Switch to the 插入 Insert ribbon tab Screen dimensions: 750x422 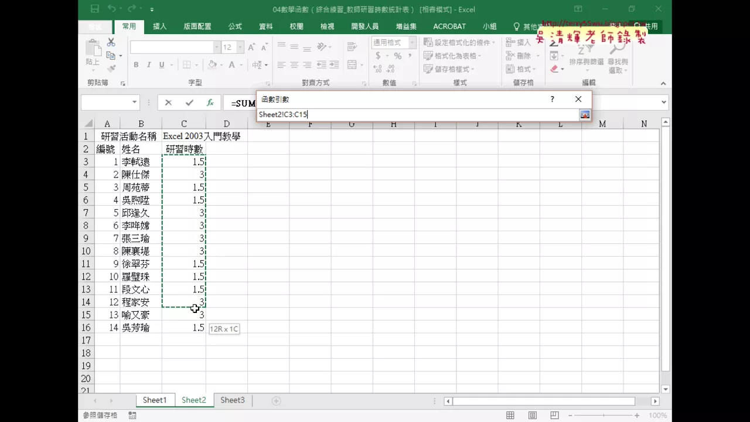[x=160, y=26]
